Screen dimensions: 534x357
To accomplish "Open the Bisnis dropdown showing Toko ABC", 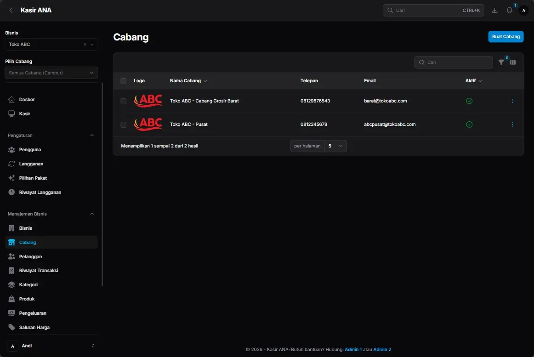I will (51, 44).
